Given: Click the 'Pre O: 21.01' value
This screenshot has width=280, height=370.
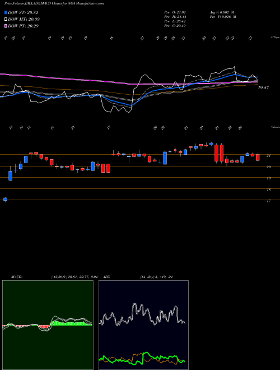Looking at the screenshot, I should (175, 12).
